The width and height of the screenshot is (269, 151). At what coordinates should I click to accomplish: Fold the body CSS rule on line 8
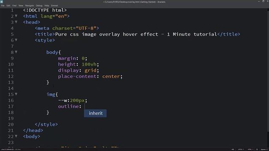(x=16, y=52)
